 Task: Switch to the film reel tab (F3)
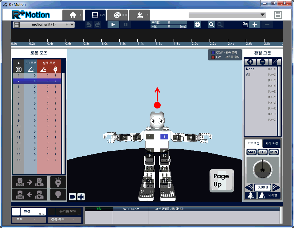click(x=117, y=15)
